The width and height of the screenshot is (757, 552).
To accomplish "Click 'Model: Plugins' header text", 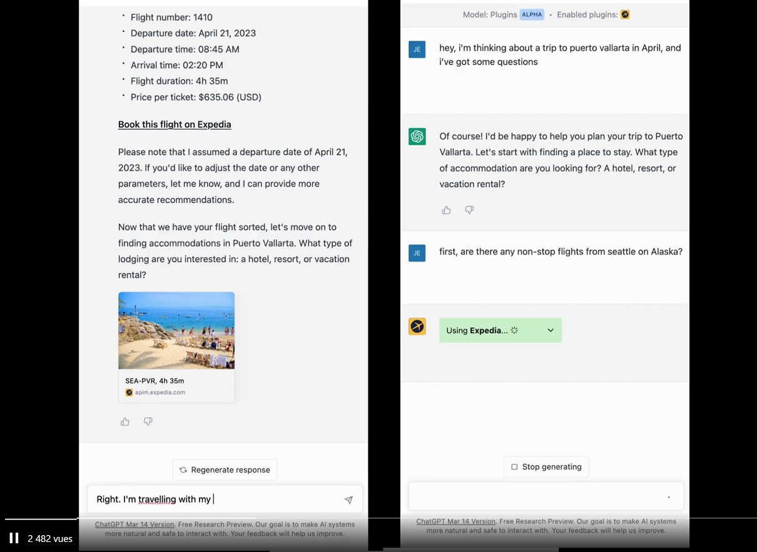I will point(490,14).
